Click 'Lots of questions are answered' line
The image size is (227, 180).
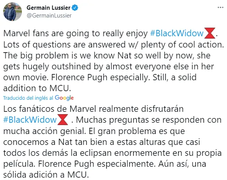click(64, 44)
